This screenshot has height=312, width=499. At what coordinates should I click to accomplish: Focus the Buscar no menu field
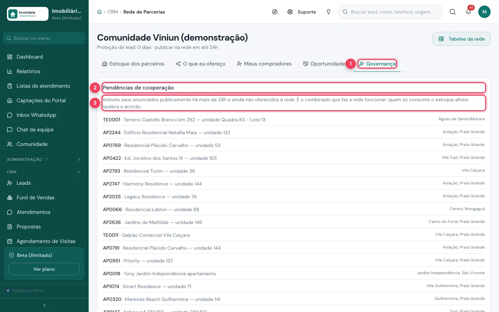pos(44,38)
